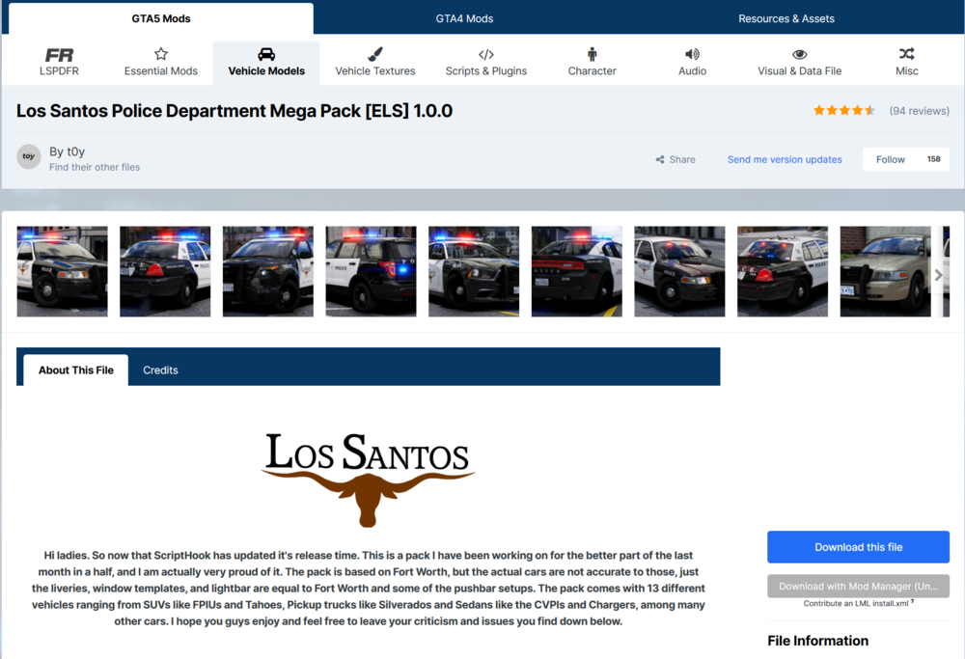Viewport: 965px width, 659px height.
Task: Open the seventh thumbnail of maroon Crown Vic
Action: coord(679,271)
